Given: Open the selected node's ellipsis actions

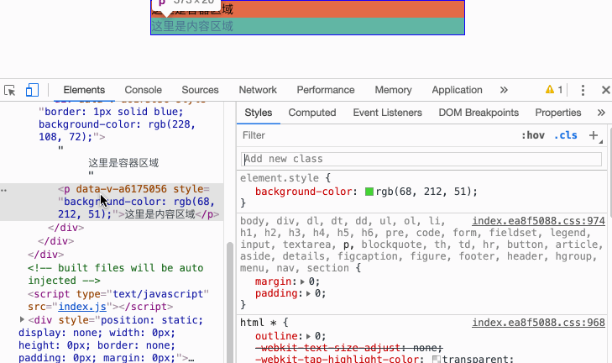Looking at the screenshot, I should coord(4,190).
